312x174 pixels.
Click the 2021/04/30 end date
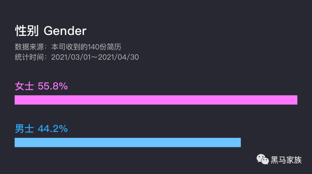(x=118, y=57)
